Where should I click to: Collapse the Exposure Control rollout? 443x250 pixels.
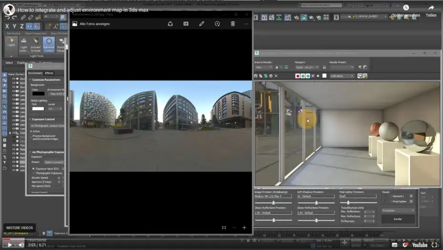(43, 120)
